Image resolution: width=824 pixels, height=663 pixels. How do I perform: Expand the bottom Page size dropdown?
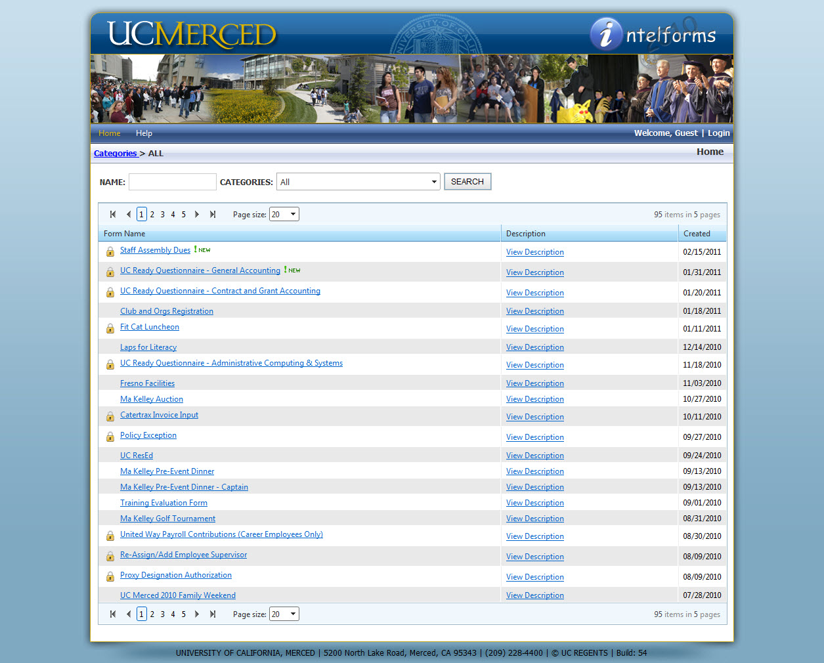pyautogui.click(x=292, y=614)
